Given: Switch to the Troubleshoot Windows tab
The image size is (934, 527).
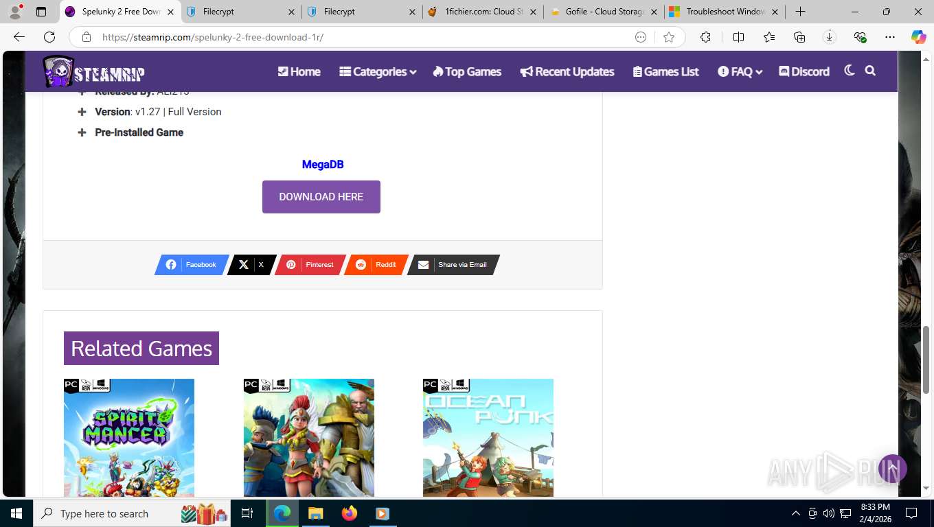Looking at the screenshot, I should tap(725, 12).
